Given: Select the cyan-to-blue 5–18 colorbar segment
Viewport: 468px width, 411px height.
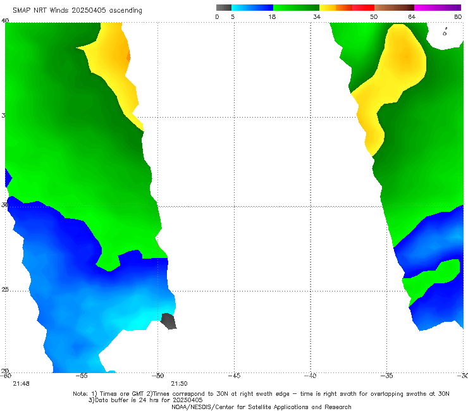Looking at the screenshot, I should click(x=252, y=8).
